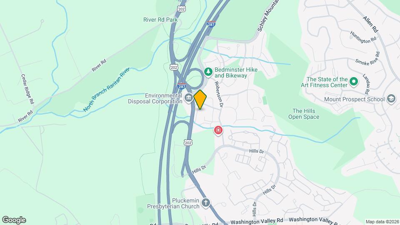Click the I-287 shield near River Rd Park
The image size is (400, 225).
tap(211, 24)
